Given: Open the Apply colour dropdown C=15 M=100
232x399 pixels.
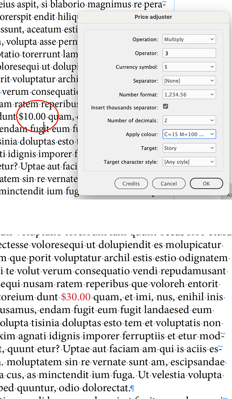Looking at the screenshot, I should [x=189, y=134].
